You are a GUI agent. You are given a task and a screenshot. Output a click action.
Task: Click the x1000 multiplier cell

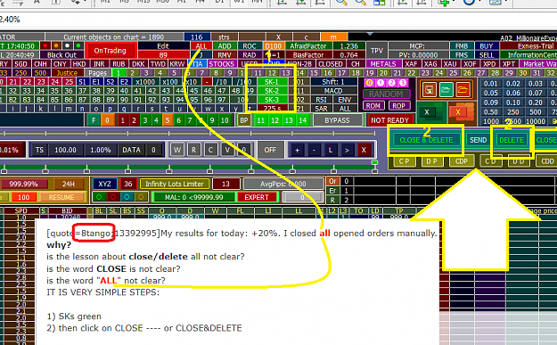145,82
